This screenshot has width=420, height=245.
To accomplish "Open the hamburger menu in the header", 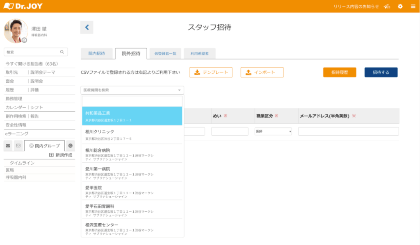I will (413, 7).
